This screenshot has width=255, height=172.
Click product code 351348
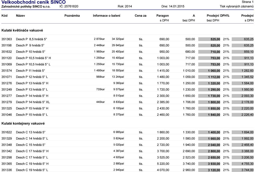[x=7, y=145]
